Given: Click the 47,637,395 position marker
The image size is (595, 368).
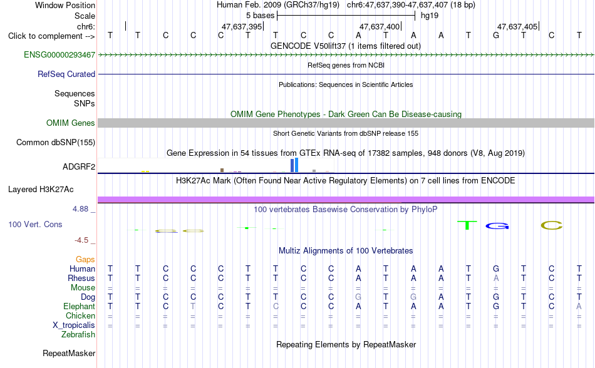Looking at the screenshot, I should pyautogui.click(x=242, y=26).
